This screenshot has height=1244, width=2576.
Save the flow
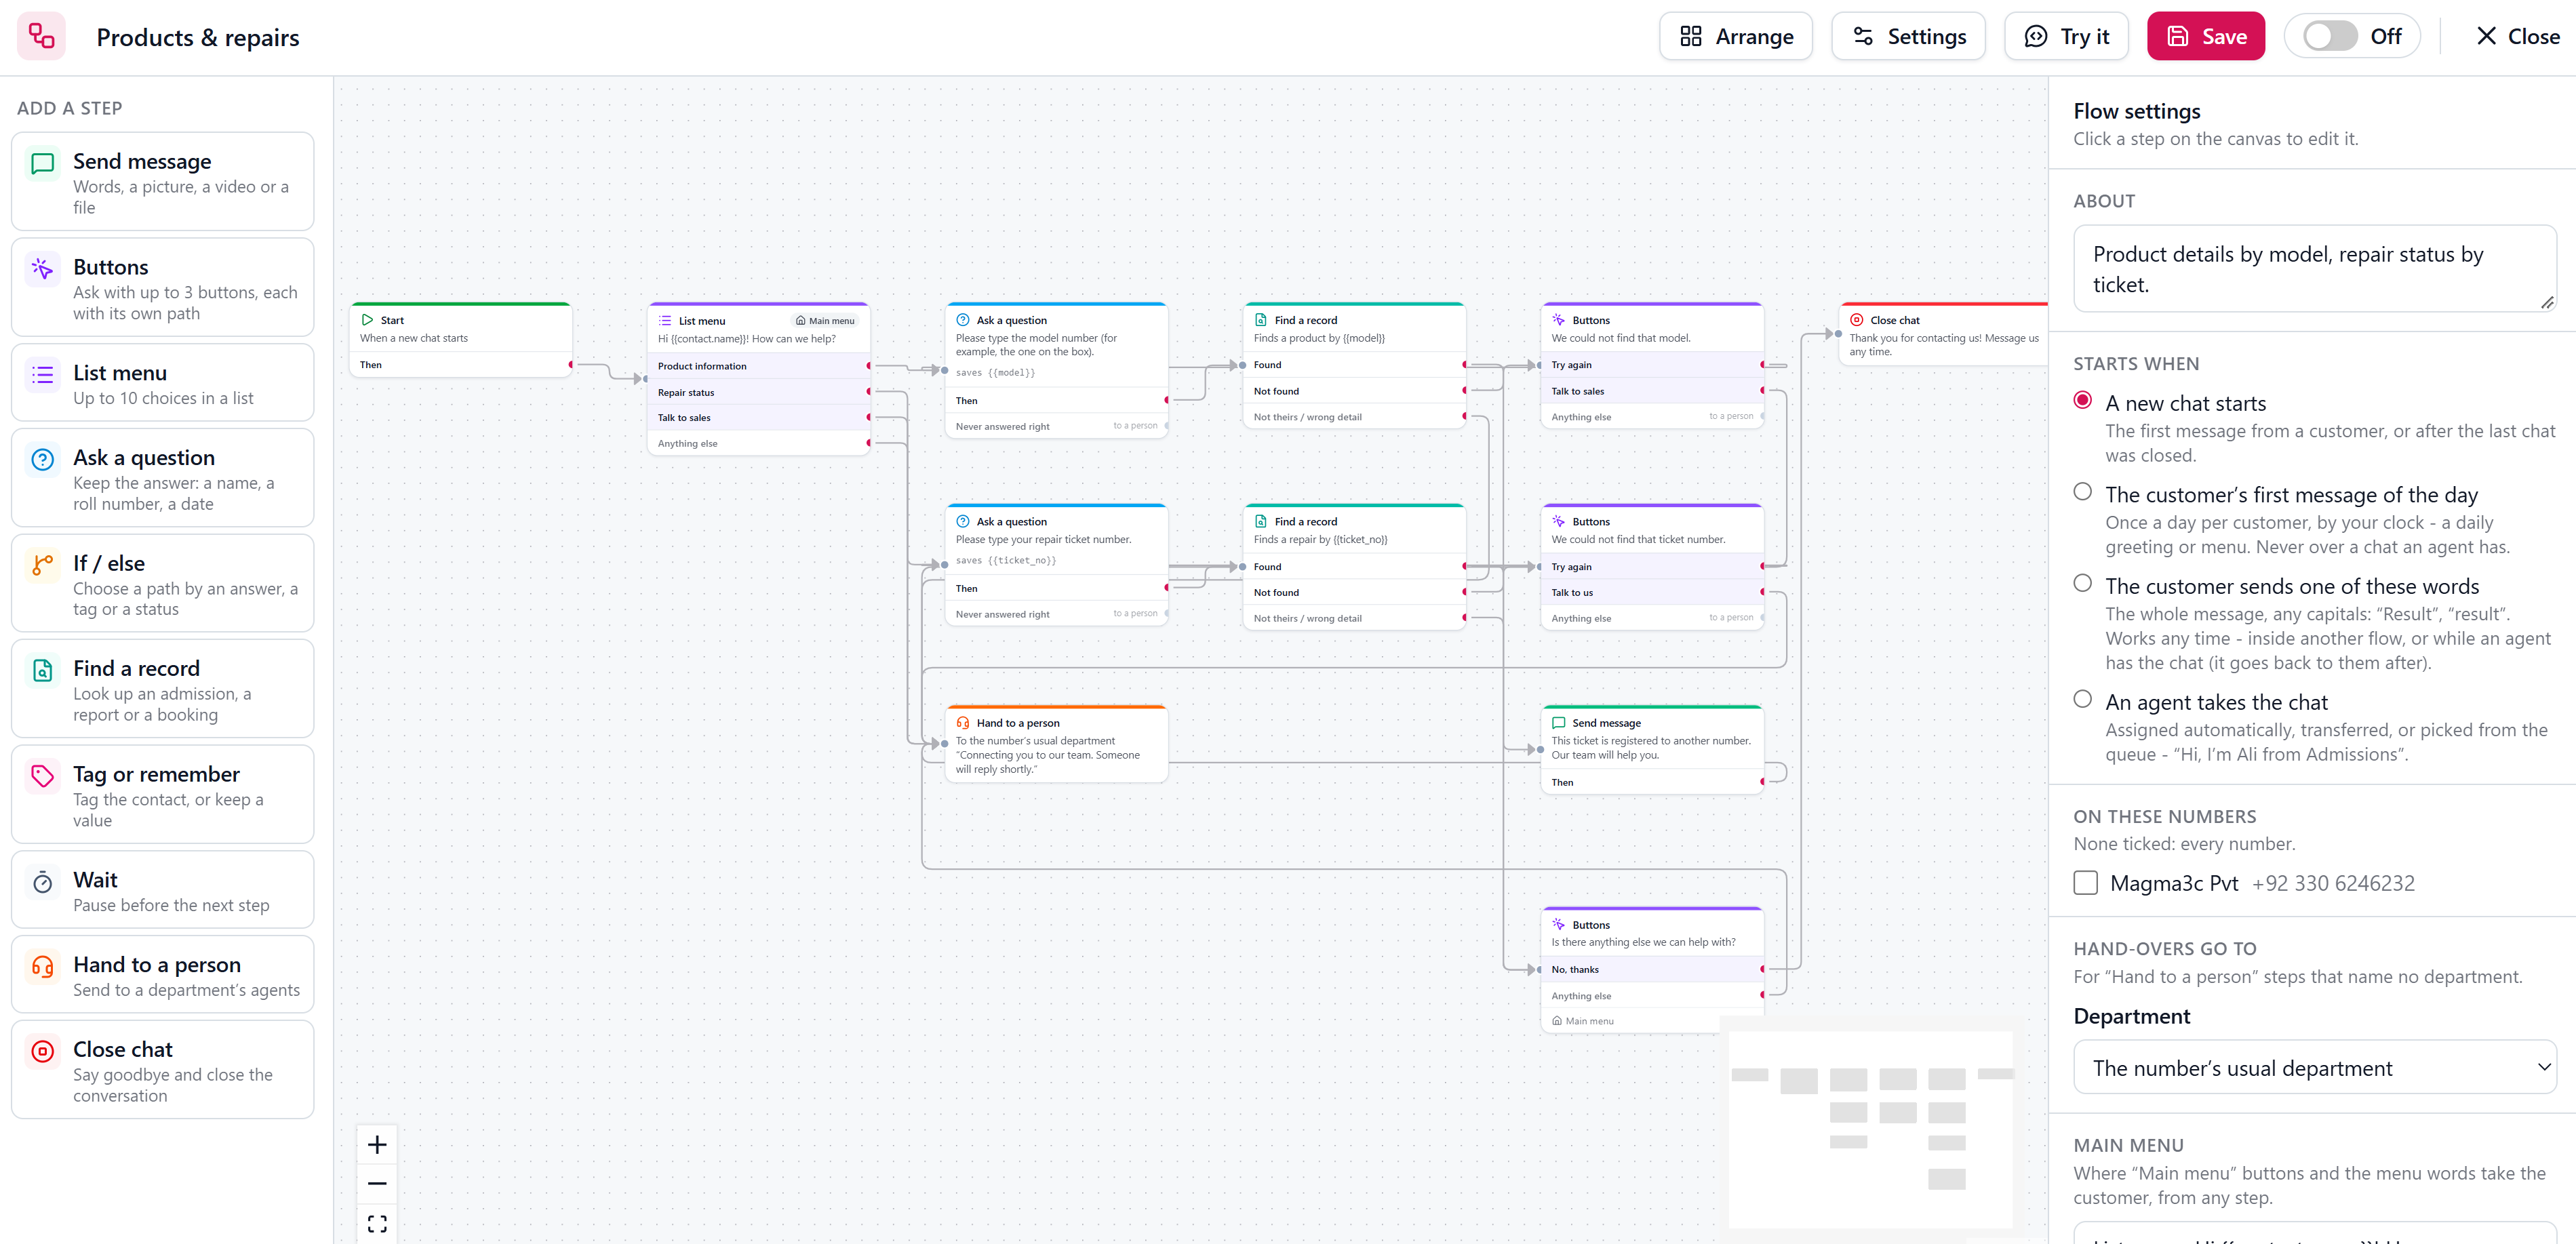coord(2206,36)
